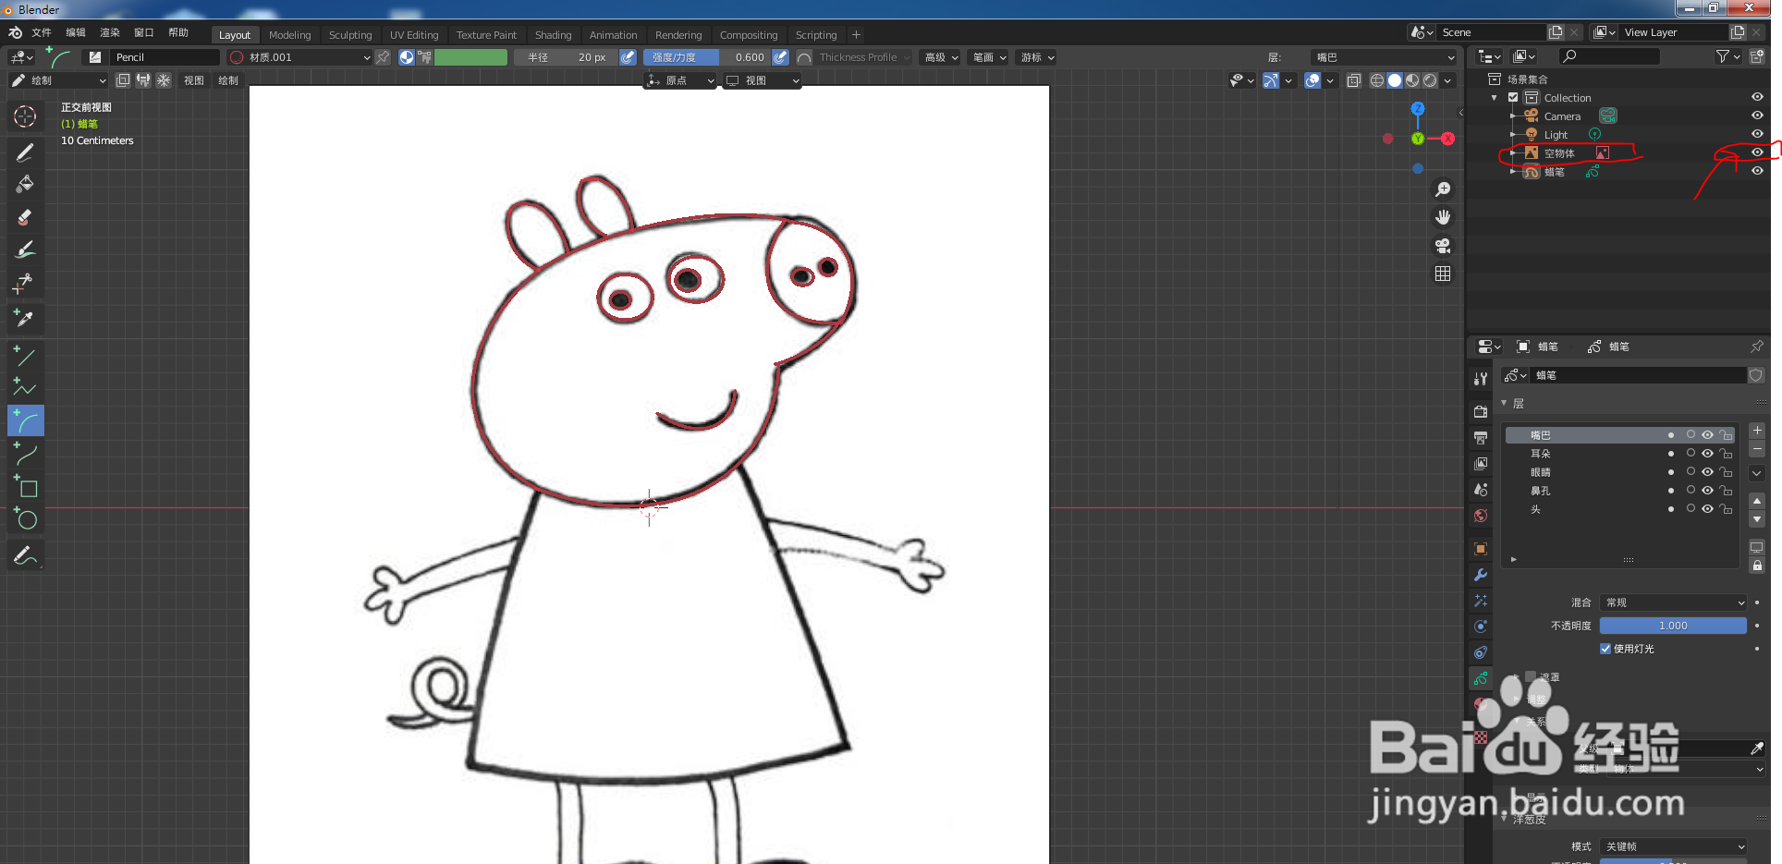Select the Draw pencil tool

[25, 153]
